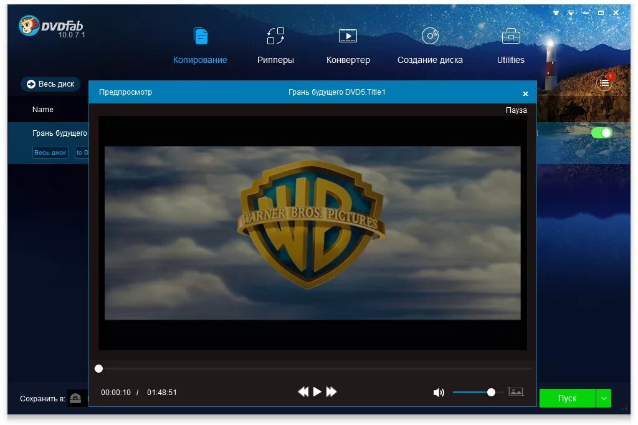
Task: Close the Предпросмотр preview window
Action: pos(525,93)
